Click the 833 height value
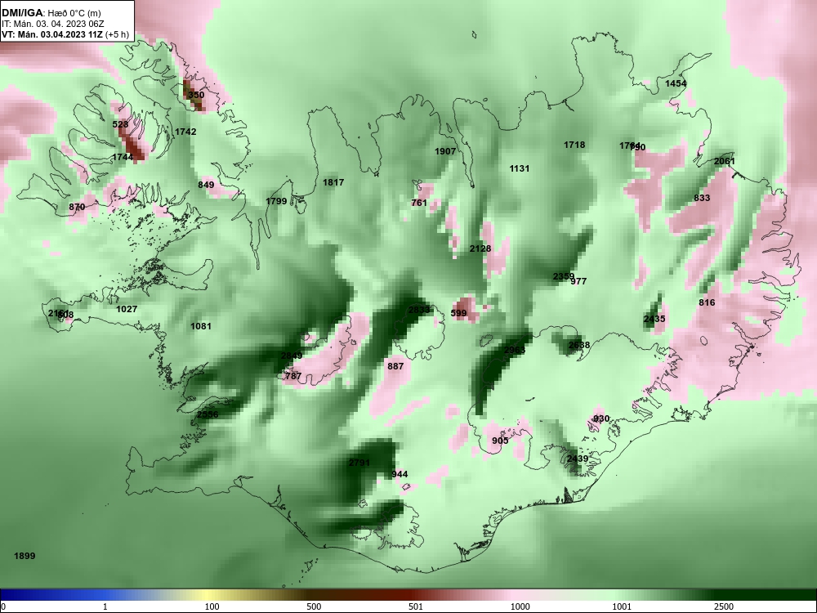Viewport: 817px width, 613px height. coord(702,198)
